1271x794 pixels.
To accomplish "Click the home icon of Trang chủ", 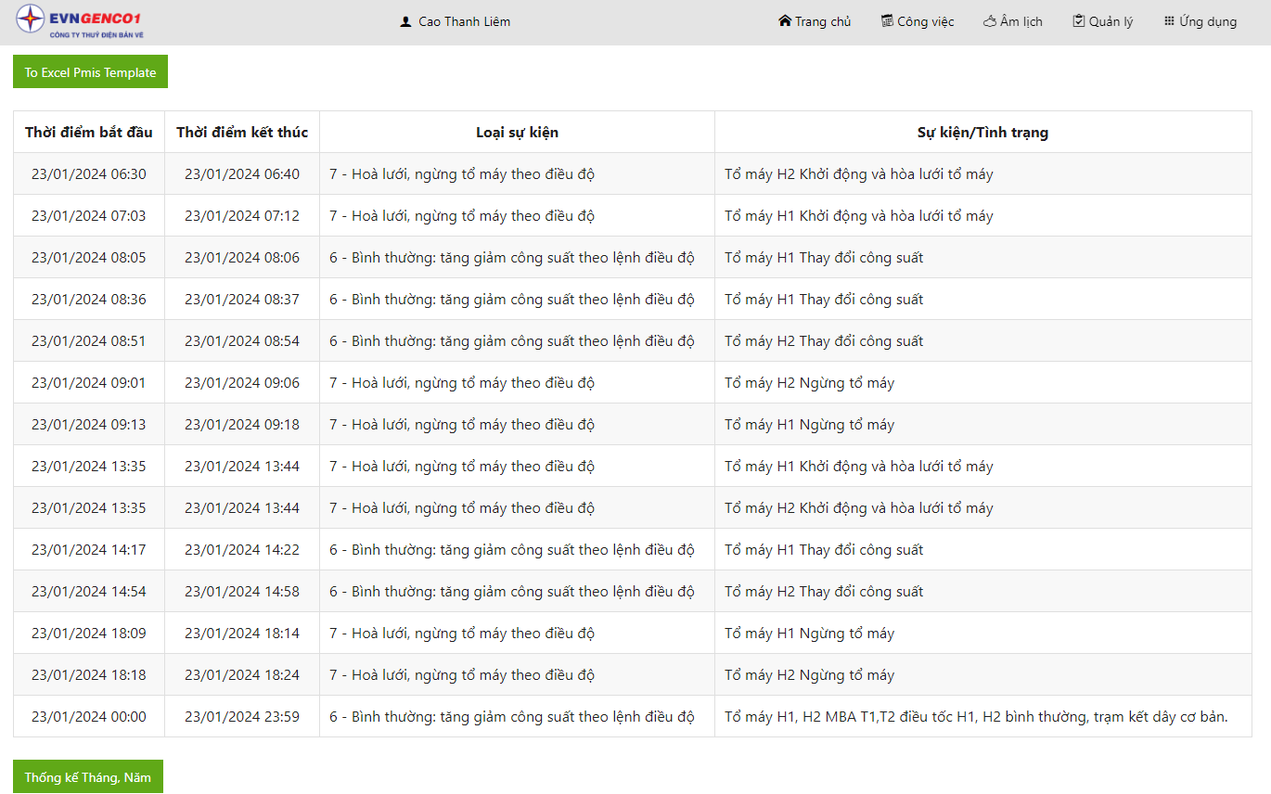I will [785, 20].
